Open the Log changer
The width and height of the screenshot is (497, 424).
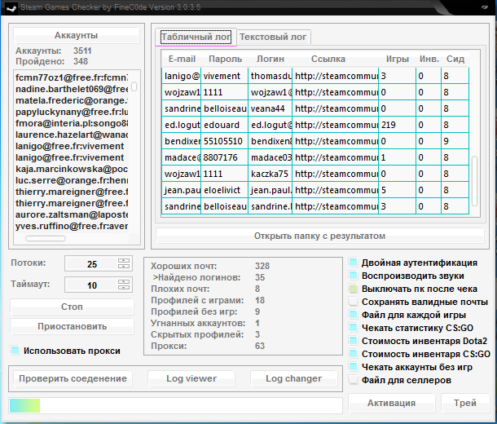[x=294, y=378]
